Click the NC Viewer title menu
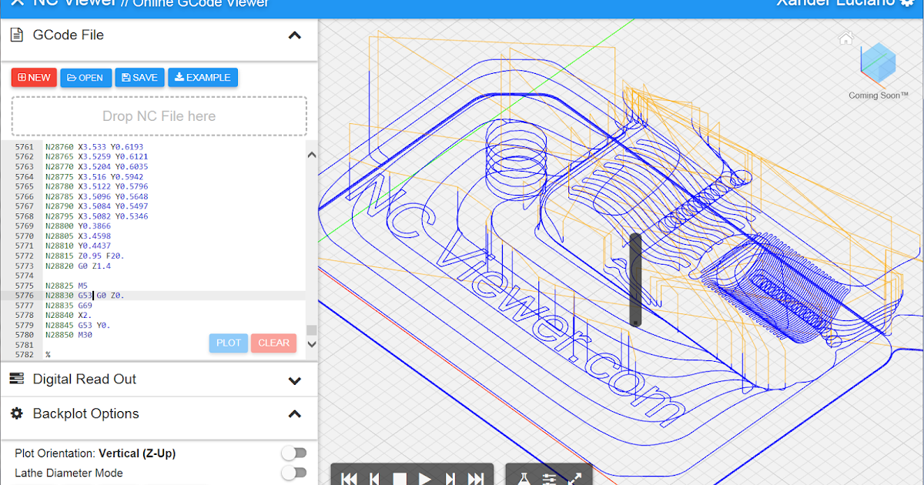The image size is (924, 485). click(73, 5)
